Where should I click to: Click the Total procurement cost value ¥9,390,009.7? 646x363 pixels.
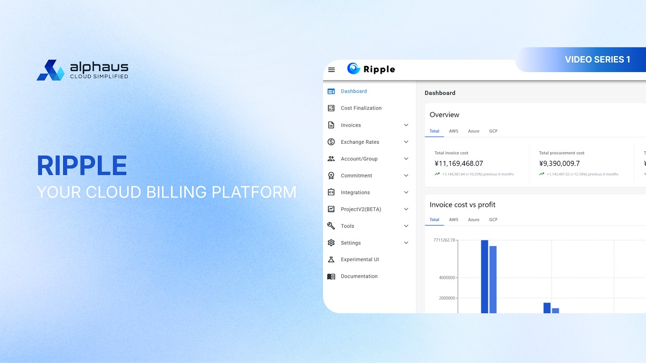(559, 163)
